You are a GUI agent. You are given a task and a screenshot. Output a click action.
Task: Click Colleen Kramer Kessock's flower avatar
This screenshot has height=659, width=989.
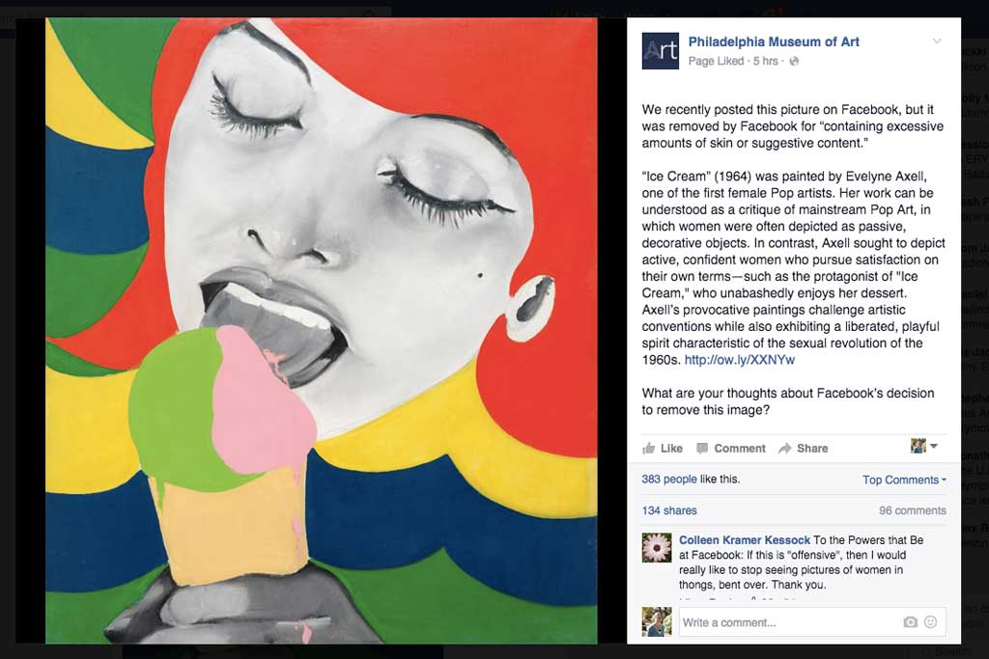coord(657,547)
